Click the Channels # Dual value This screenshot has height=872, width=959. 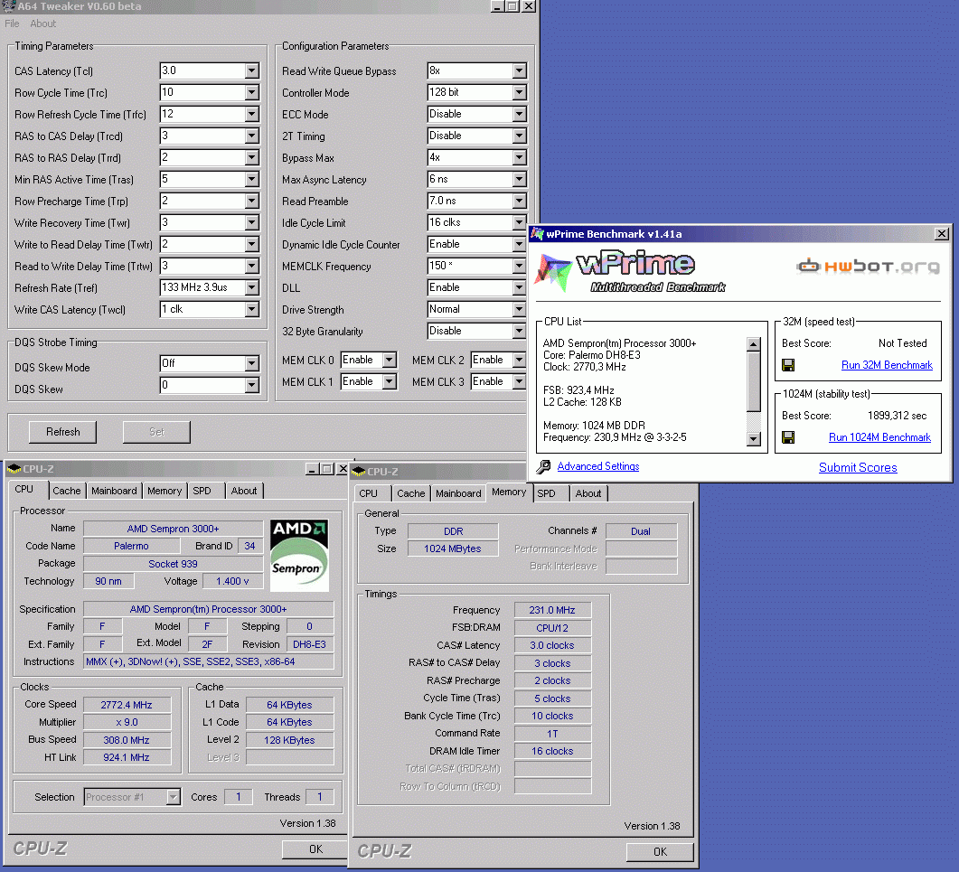coord(641,530)
